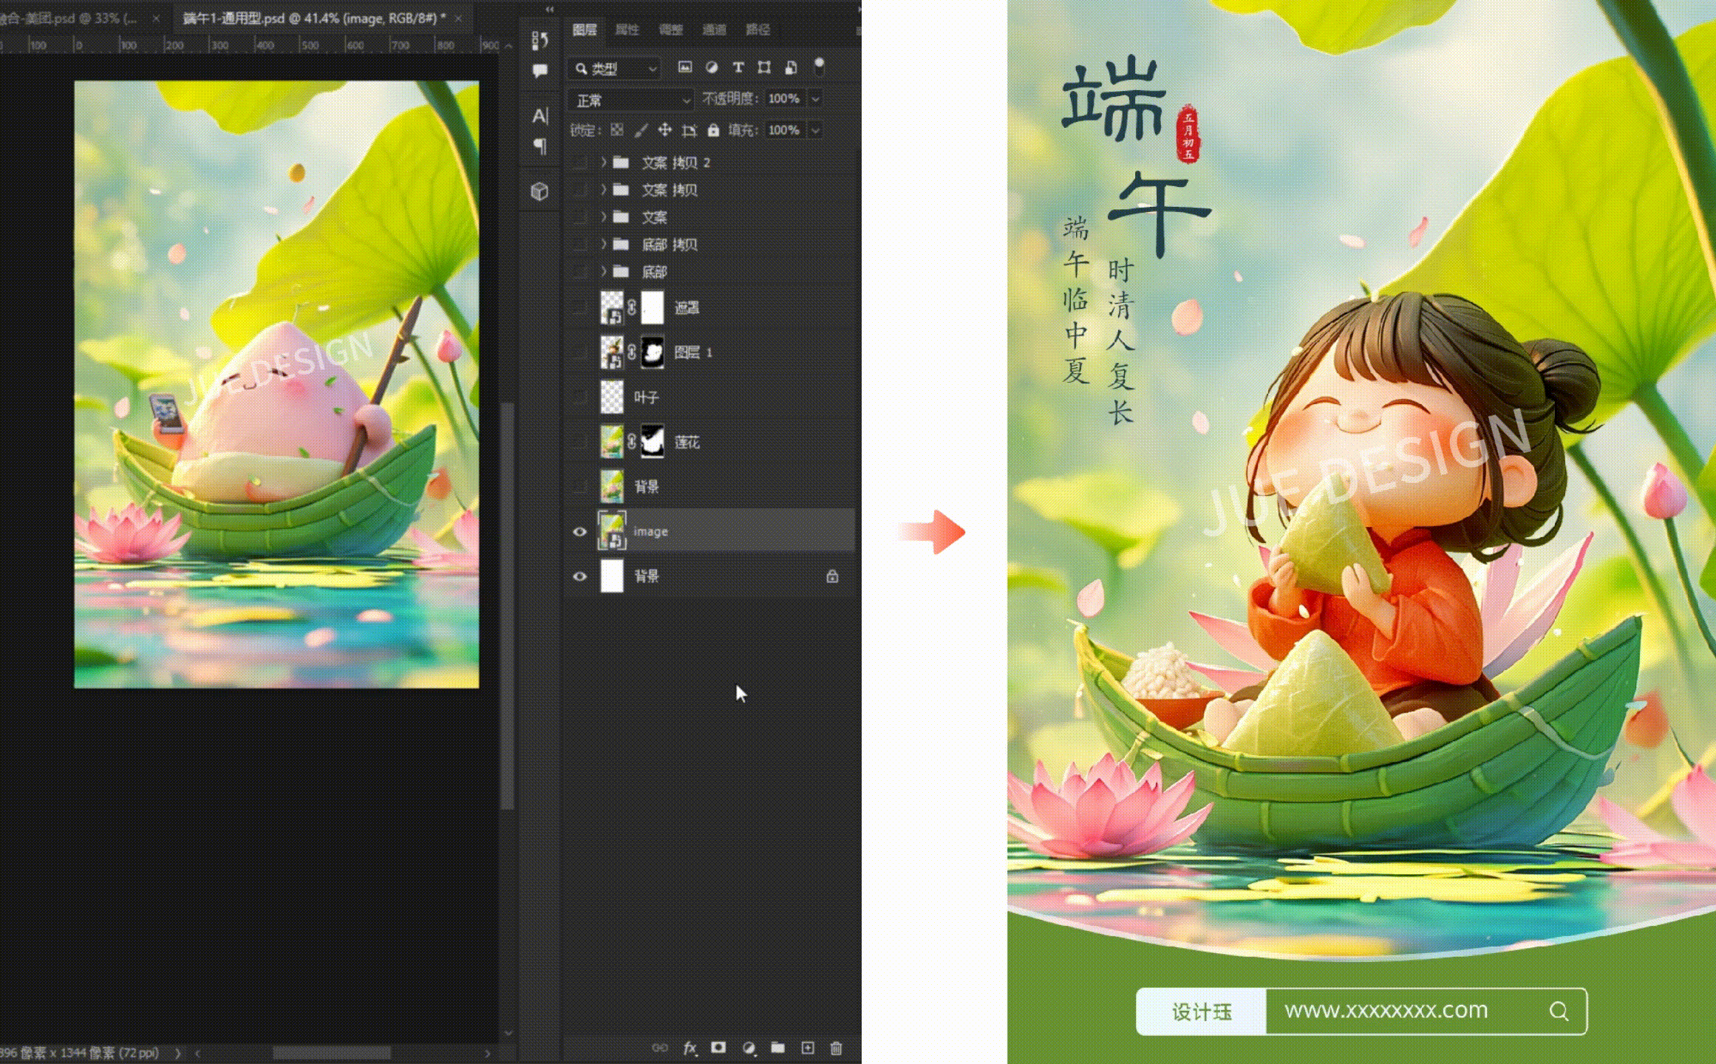Image resolution: width=1716 pixels, height=1064 pixels.
Task: Filter layers by type (T) icon
Action: (738, 68)
